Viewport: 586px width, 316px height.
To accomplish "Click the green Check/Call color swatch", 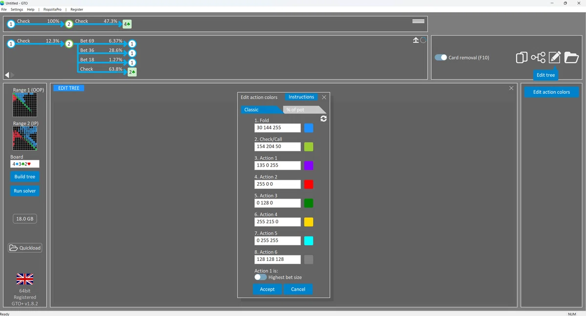I will click(309, 147).
